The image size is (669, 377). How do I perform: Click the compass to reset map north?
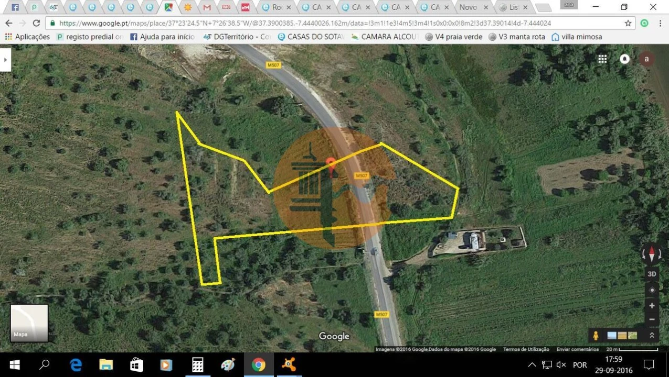pos(651,254)
